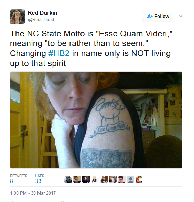Click the second liker avatar with short hair
The image size is (194, 202).
click(77, 179)
